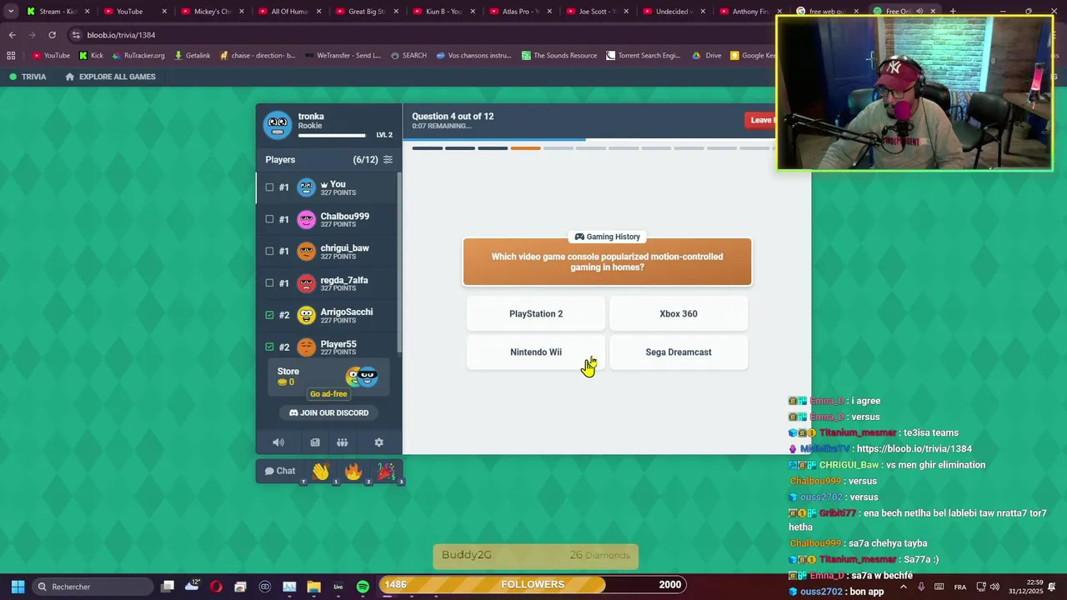Image resolution: width=1067 pixels, height=600 pixels.
Task: Close the Stream - Kick tab
Action: point(87,12)
